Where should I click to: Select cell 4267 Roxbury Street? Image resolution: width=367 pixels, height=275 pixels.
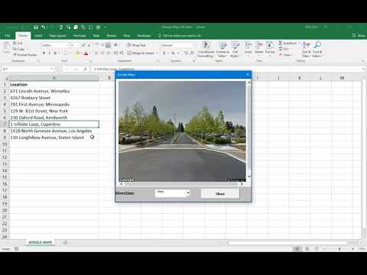pos(54,98)
